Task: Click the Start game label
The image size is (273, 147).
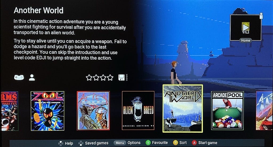Action: click(208, 143)
